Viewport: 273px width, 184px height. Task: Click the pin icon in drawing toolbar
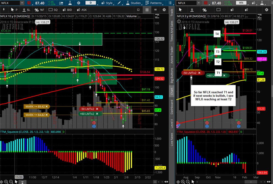(x=4, y=10)
